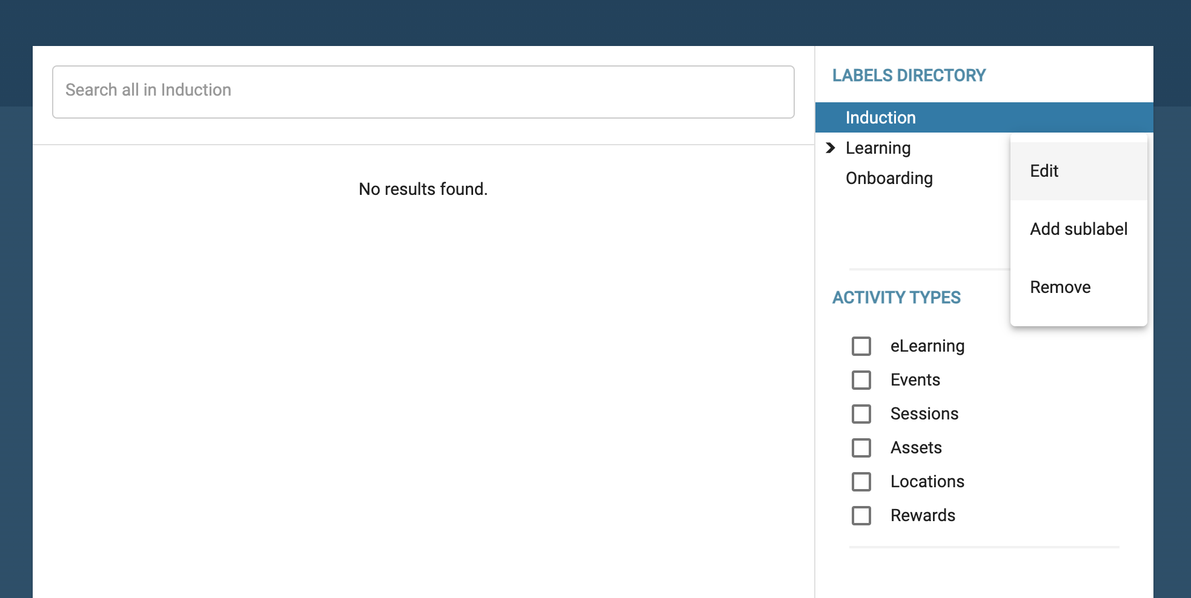The image size is (1191, 598).
Task: Click the Locations text label
Action: pyautogui.click(x=927, y=482)
